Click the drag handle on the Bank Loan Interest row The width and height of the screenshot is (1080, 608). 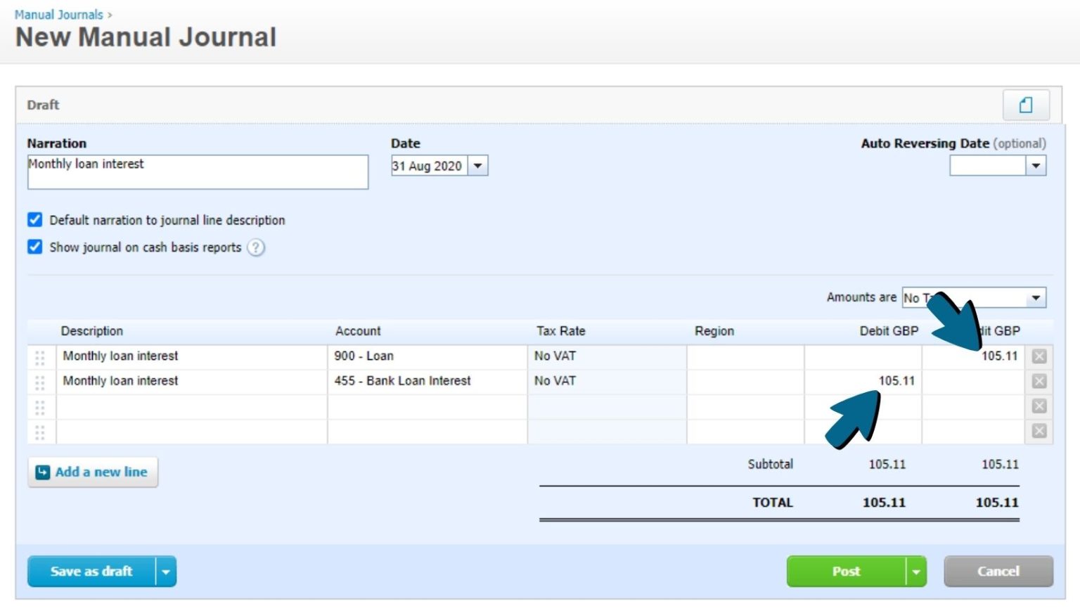point(39,381)
